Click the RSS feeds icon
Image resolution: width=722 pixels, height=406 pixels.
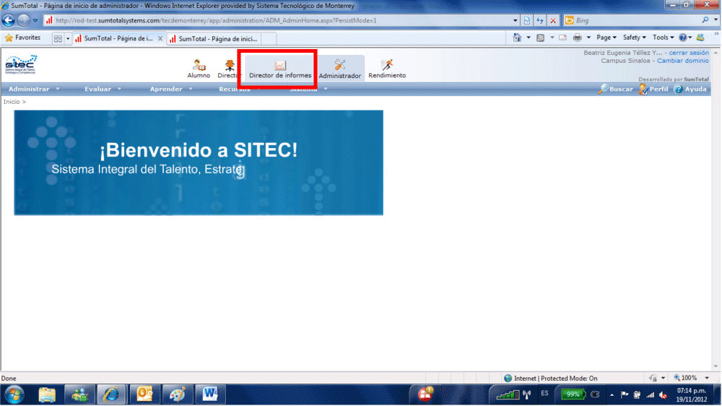[x=541, y=38]
